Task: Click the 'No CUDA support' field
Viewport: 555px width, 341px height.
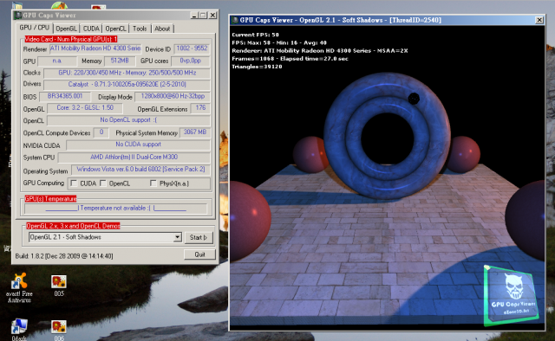Action: coord(139,145)
